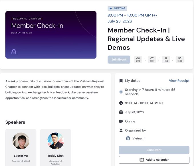
Task: Open the Member Check-in banner image
Action: 51,35
